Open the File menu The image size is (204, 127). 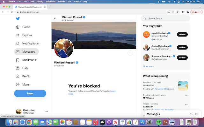point(19,2)
